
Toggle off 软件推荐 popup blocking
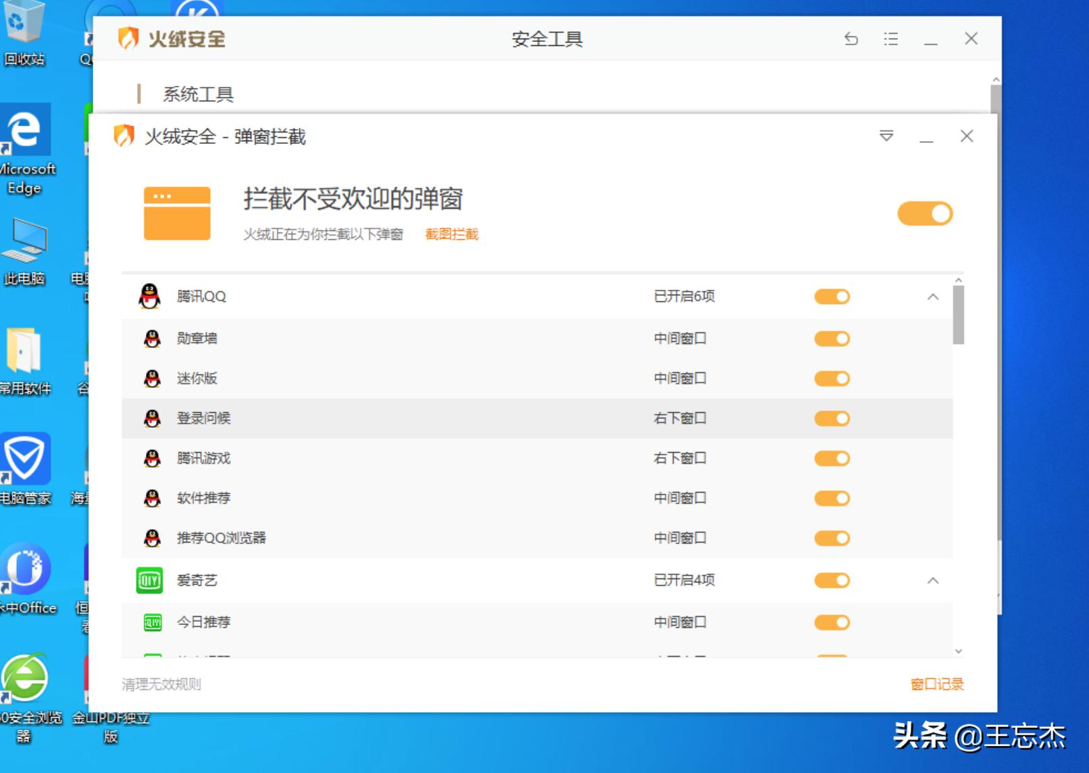click(x=832, y=498)
